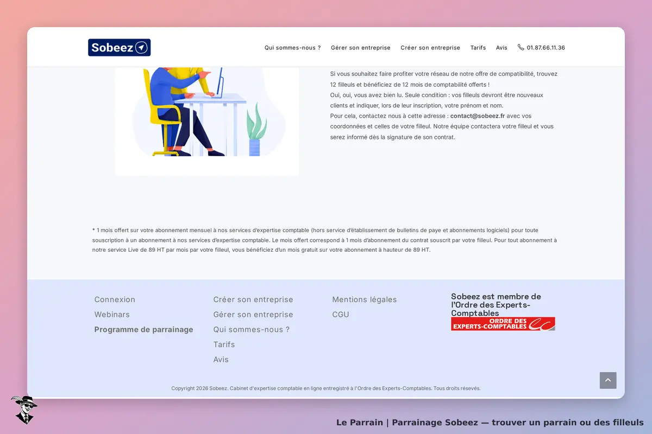
Task: Open Programme de parrainage footer link
Action: pyautogui.click(x=143, y=329)
